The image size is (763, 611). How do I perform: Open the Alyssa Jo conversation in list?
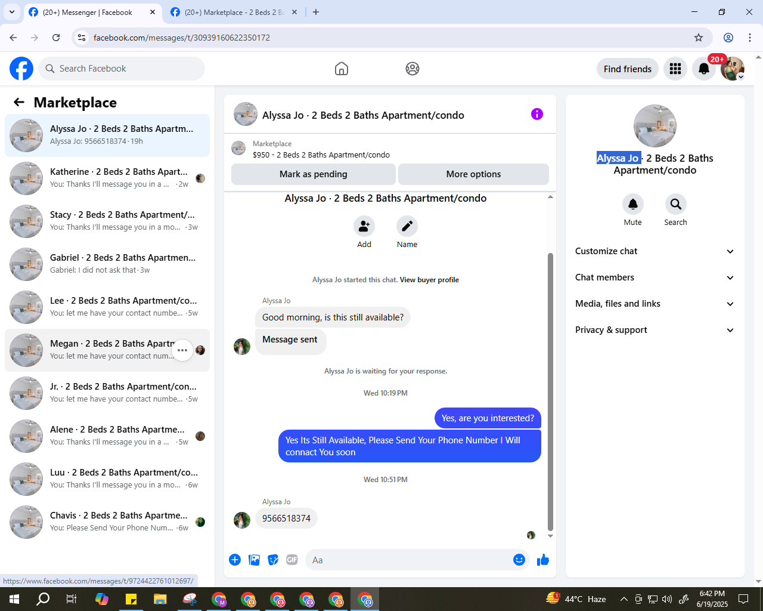click(x=107, y=135)
